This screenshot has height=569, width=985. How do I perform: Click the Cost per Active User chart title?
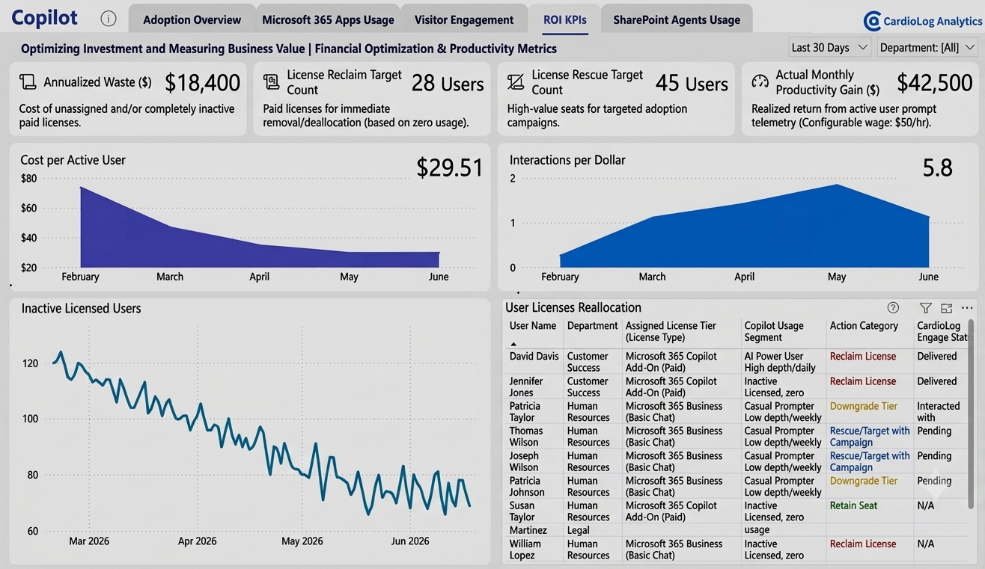coord(73,160)
